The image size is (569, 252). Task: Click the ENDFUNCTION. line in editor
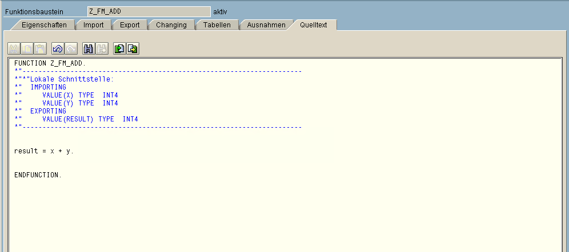click(x=38, y=175)
